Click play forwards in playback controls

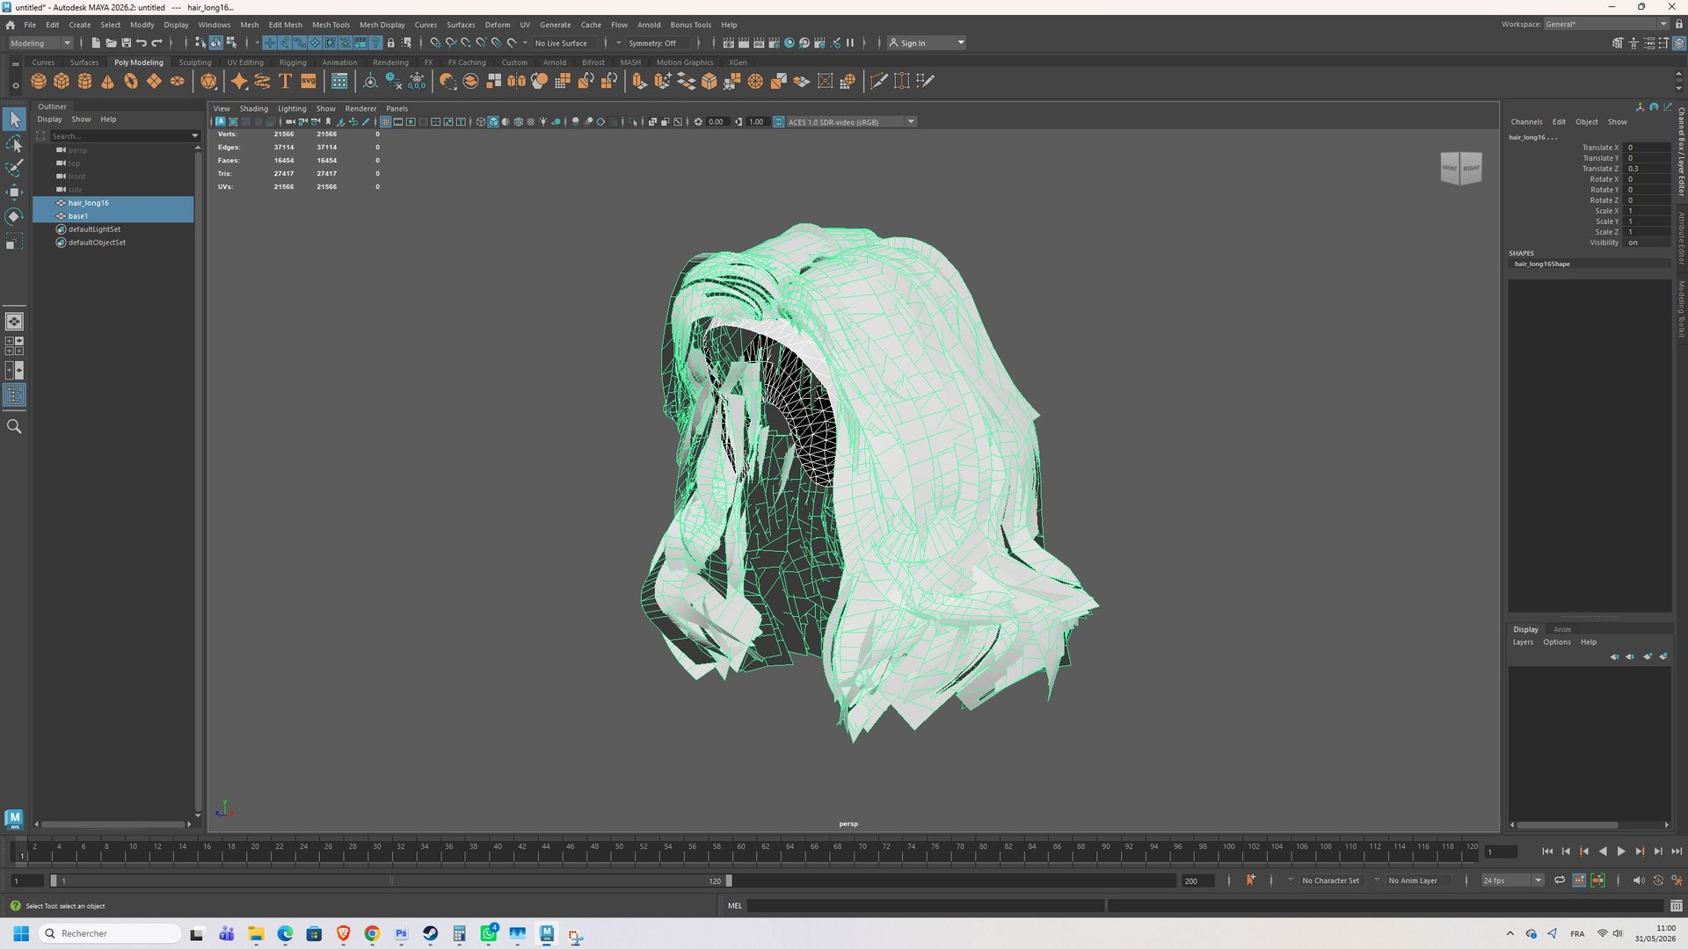click(1621, 851)
